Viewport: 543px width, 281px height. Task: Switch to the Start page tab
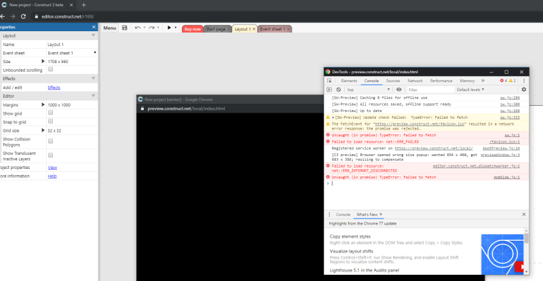click(215, 29)
